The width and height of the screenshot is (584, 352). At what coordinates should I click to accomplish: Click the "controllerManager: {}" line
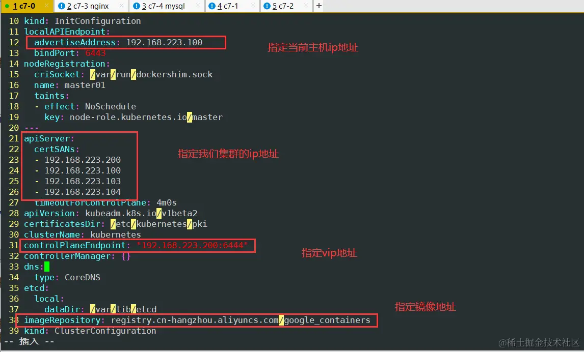(77, 256)
